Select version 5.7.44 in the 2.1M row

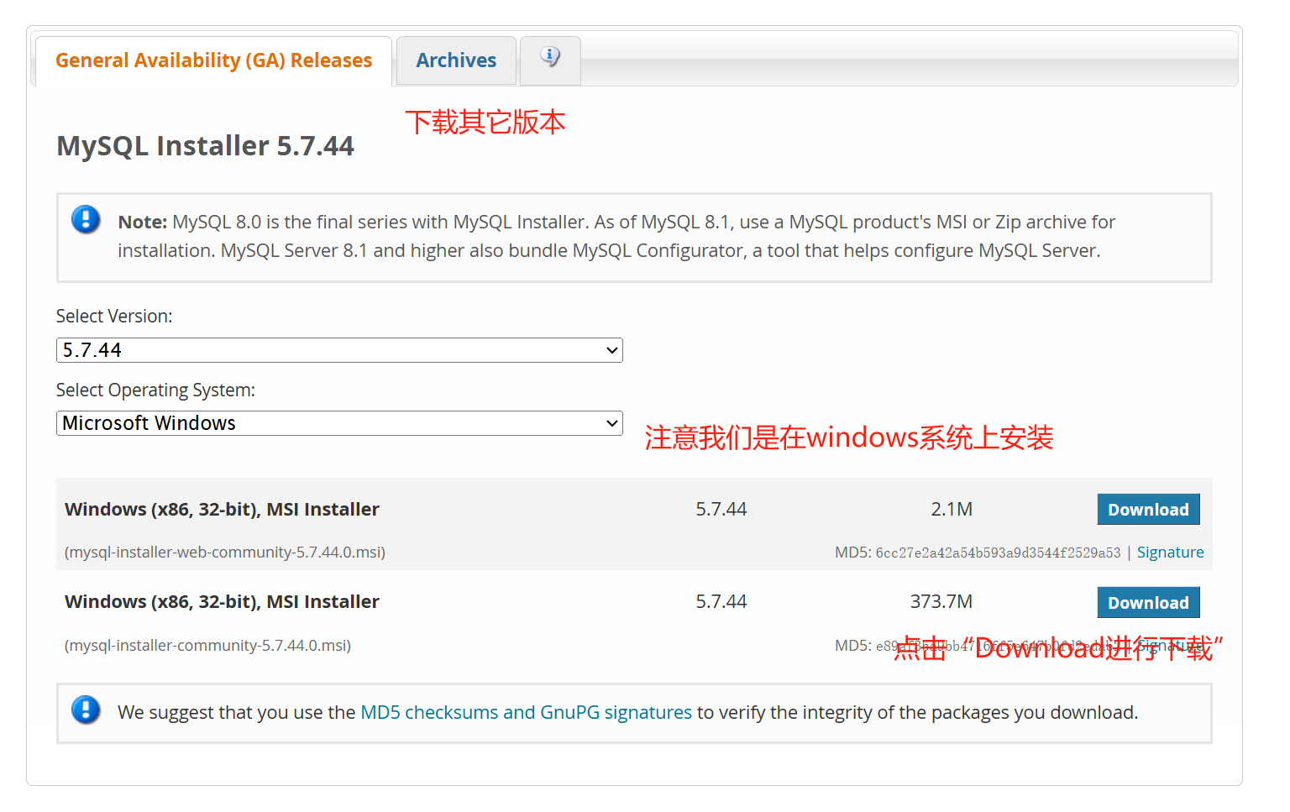[x=721, y=509]
